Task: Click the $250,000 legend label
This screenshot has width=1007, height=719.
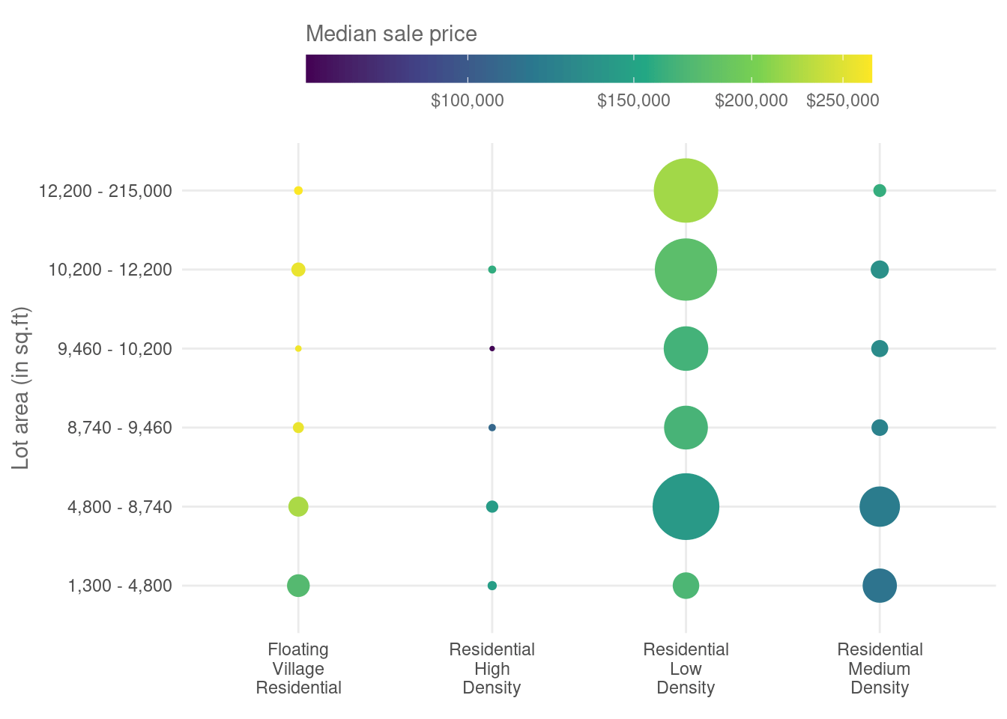Action: click(x=842, y=100)
